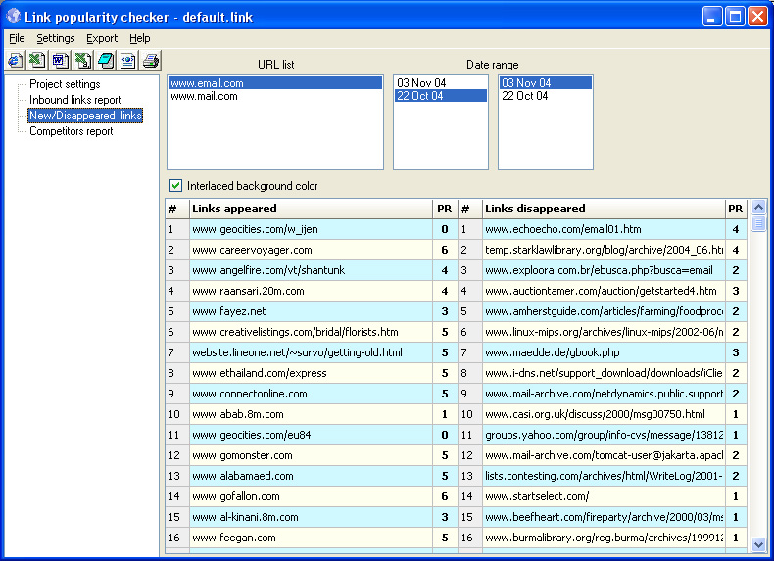Toggle Interlaced background color checkbox
The image size is (774, 561).
(176, 186)
